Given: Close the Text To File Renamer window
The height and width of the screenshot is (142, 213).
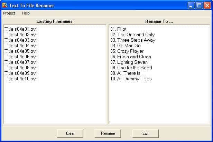Looking at the screenshot, I should pyautogui.click(x=207, y=6).
